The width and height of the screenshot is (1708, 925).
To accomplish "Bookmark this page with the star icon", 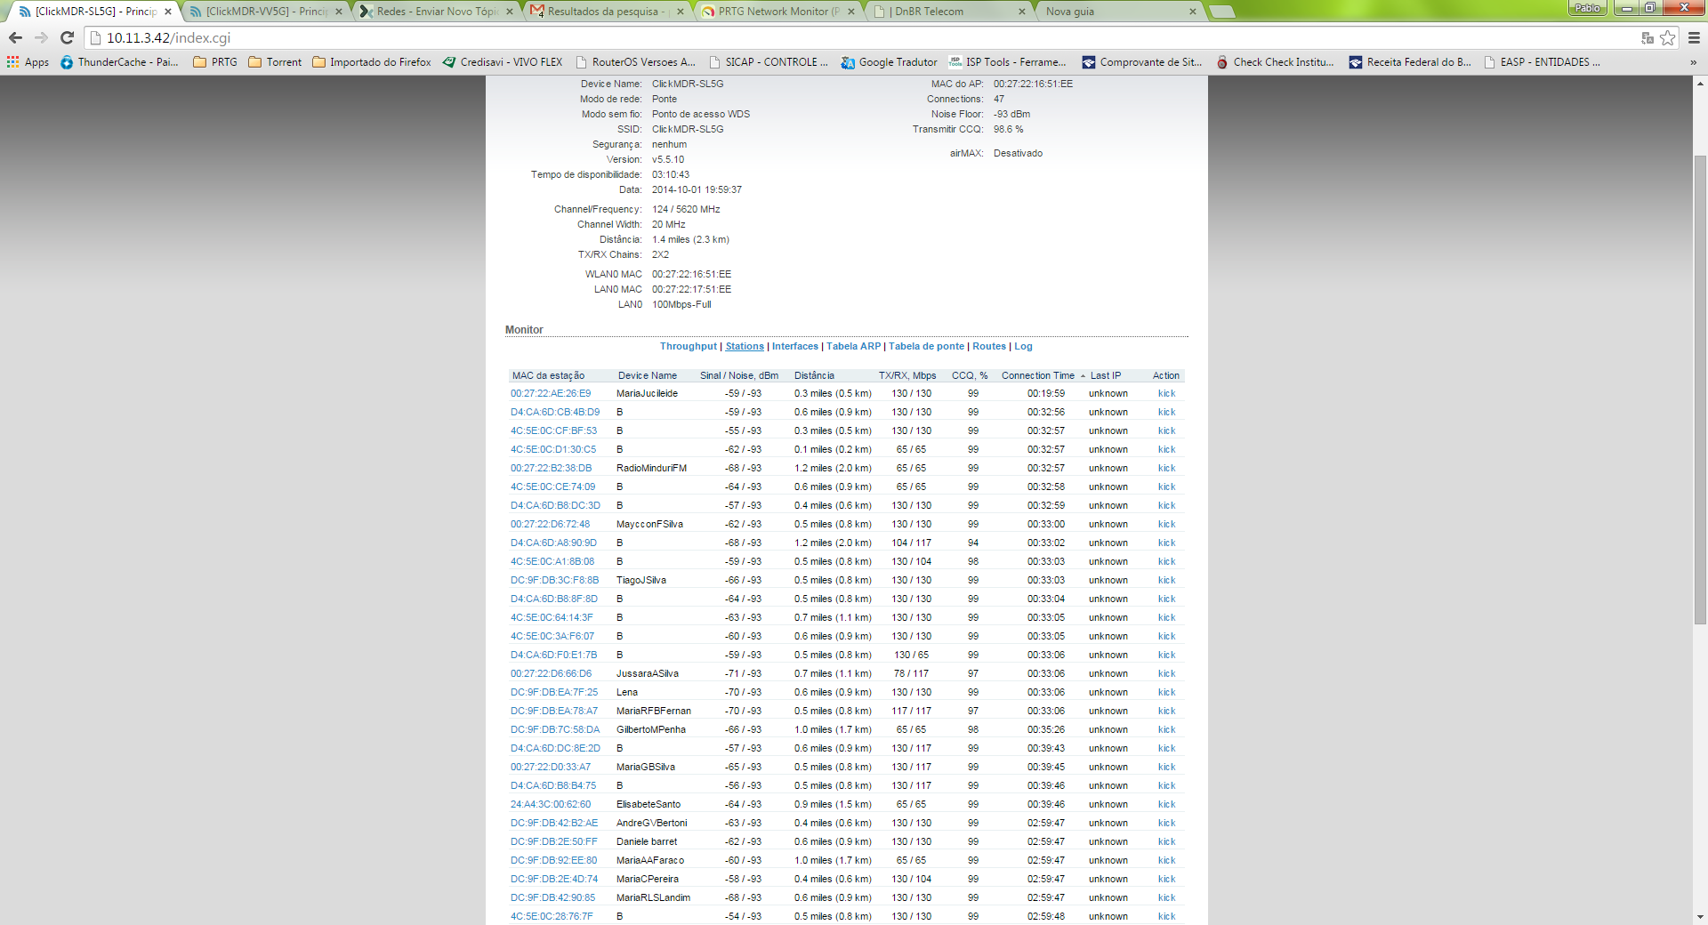I will (x=1668, y=37).
